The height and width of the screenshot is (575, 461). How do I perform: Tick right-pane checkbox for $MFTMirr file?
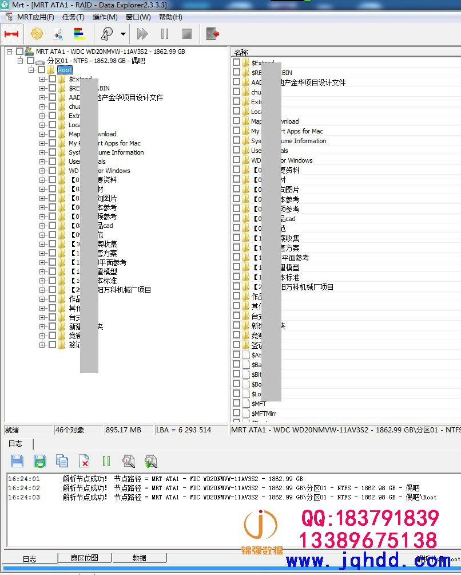click(236, 412)
